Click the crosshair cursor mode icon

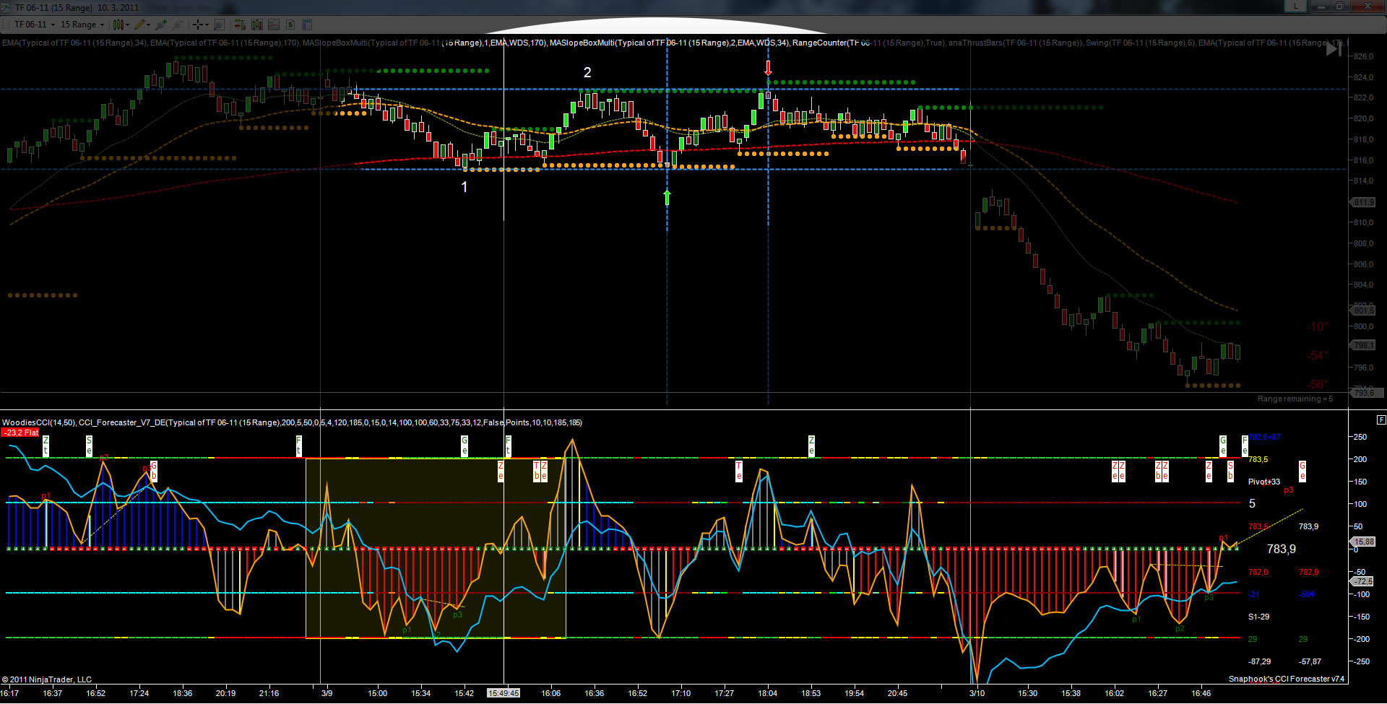pos(198,25)
